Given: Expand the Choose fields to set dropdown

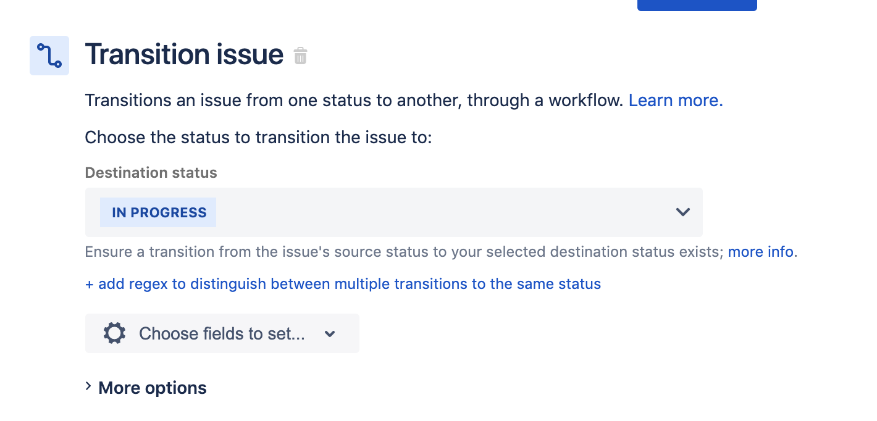Looking at the screenshot, I should pyautogui.click(x=330, y=333).
